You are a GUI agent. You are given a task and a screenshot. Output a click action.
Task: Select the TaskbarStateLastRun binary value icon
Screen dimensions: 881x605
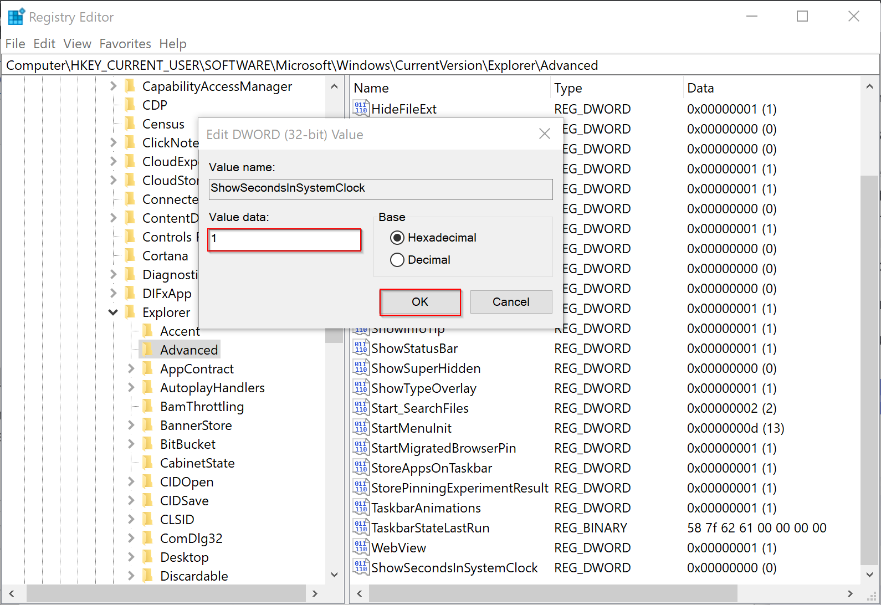click(361, 527)
